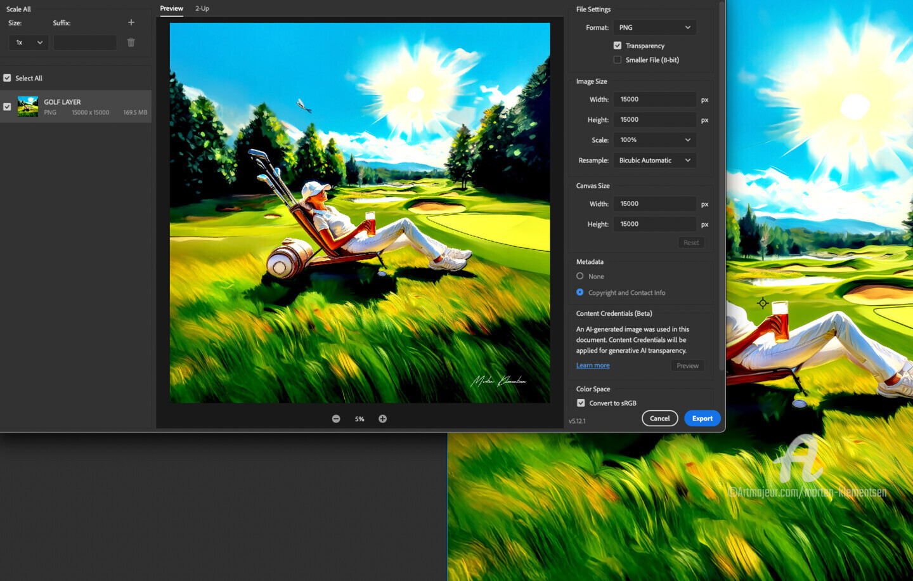Screen dimensions: 913x581
Task: Select the GOLF LAYER thumbnail
Action: tap(28, 107)
